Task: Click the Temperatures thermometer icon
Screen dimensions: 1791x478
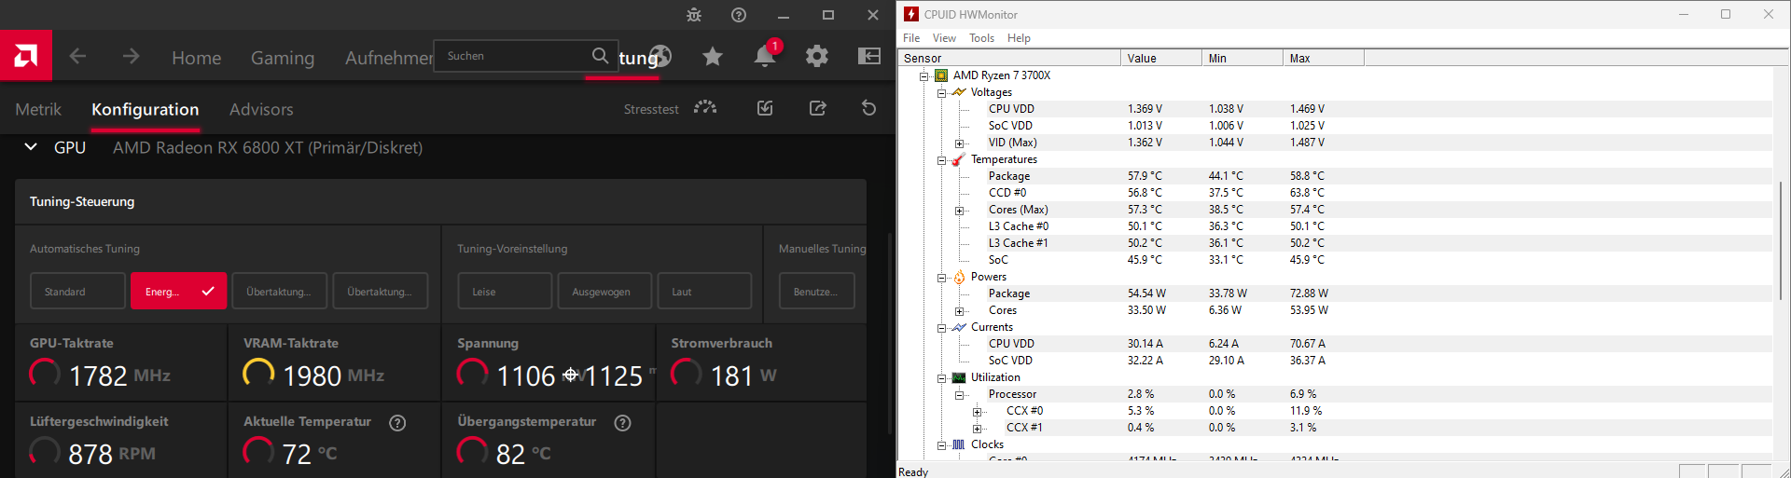Action: [958, 159]
